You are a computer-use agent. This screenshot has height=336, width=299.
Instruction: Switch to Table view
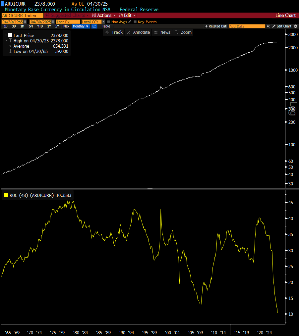click(x=106, y=26)
